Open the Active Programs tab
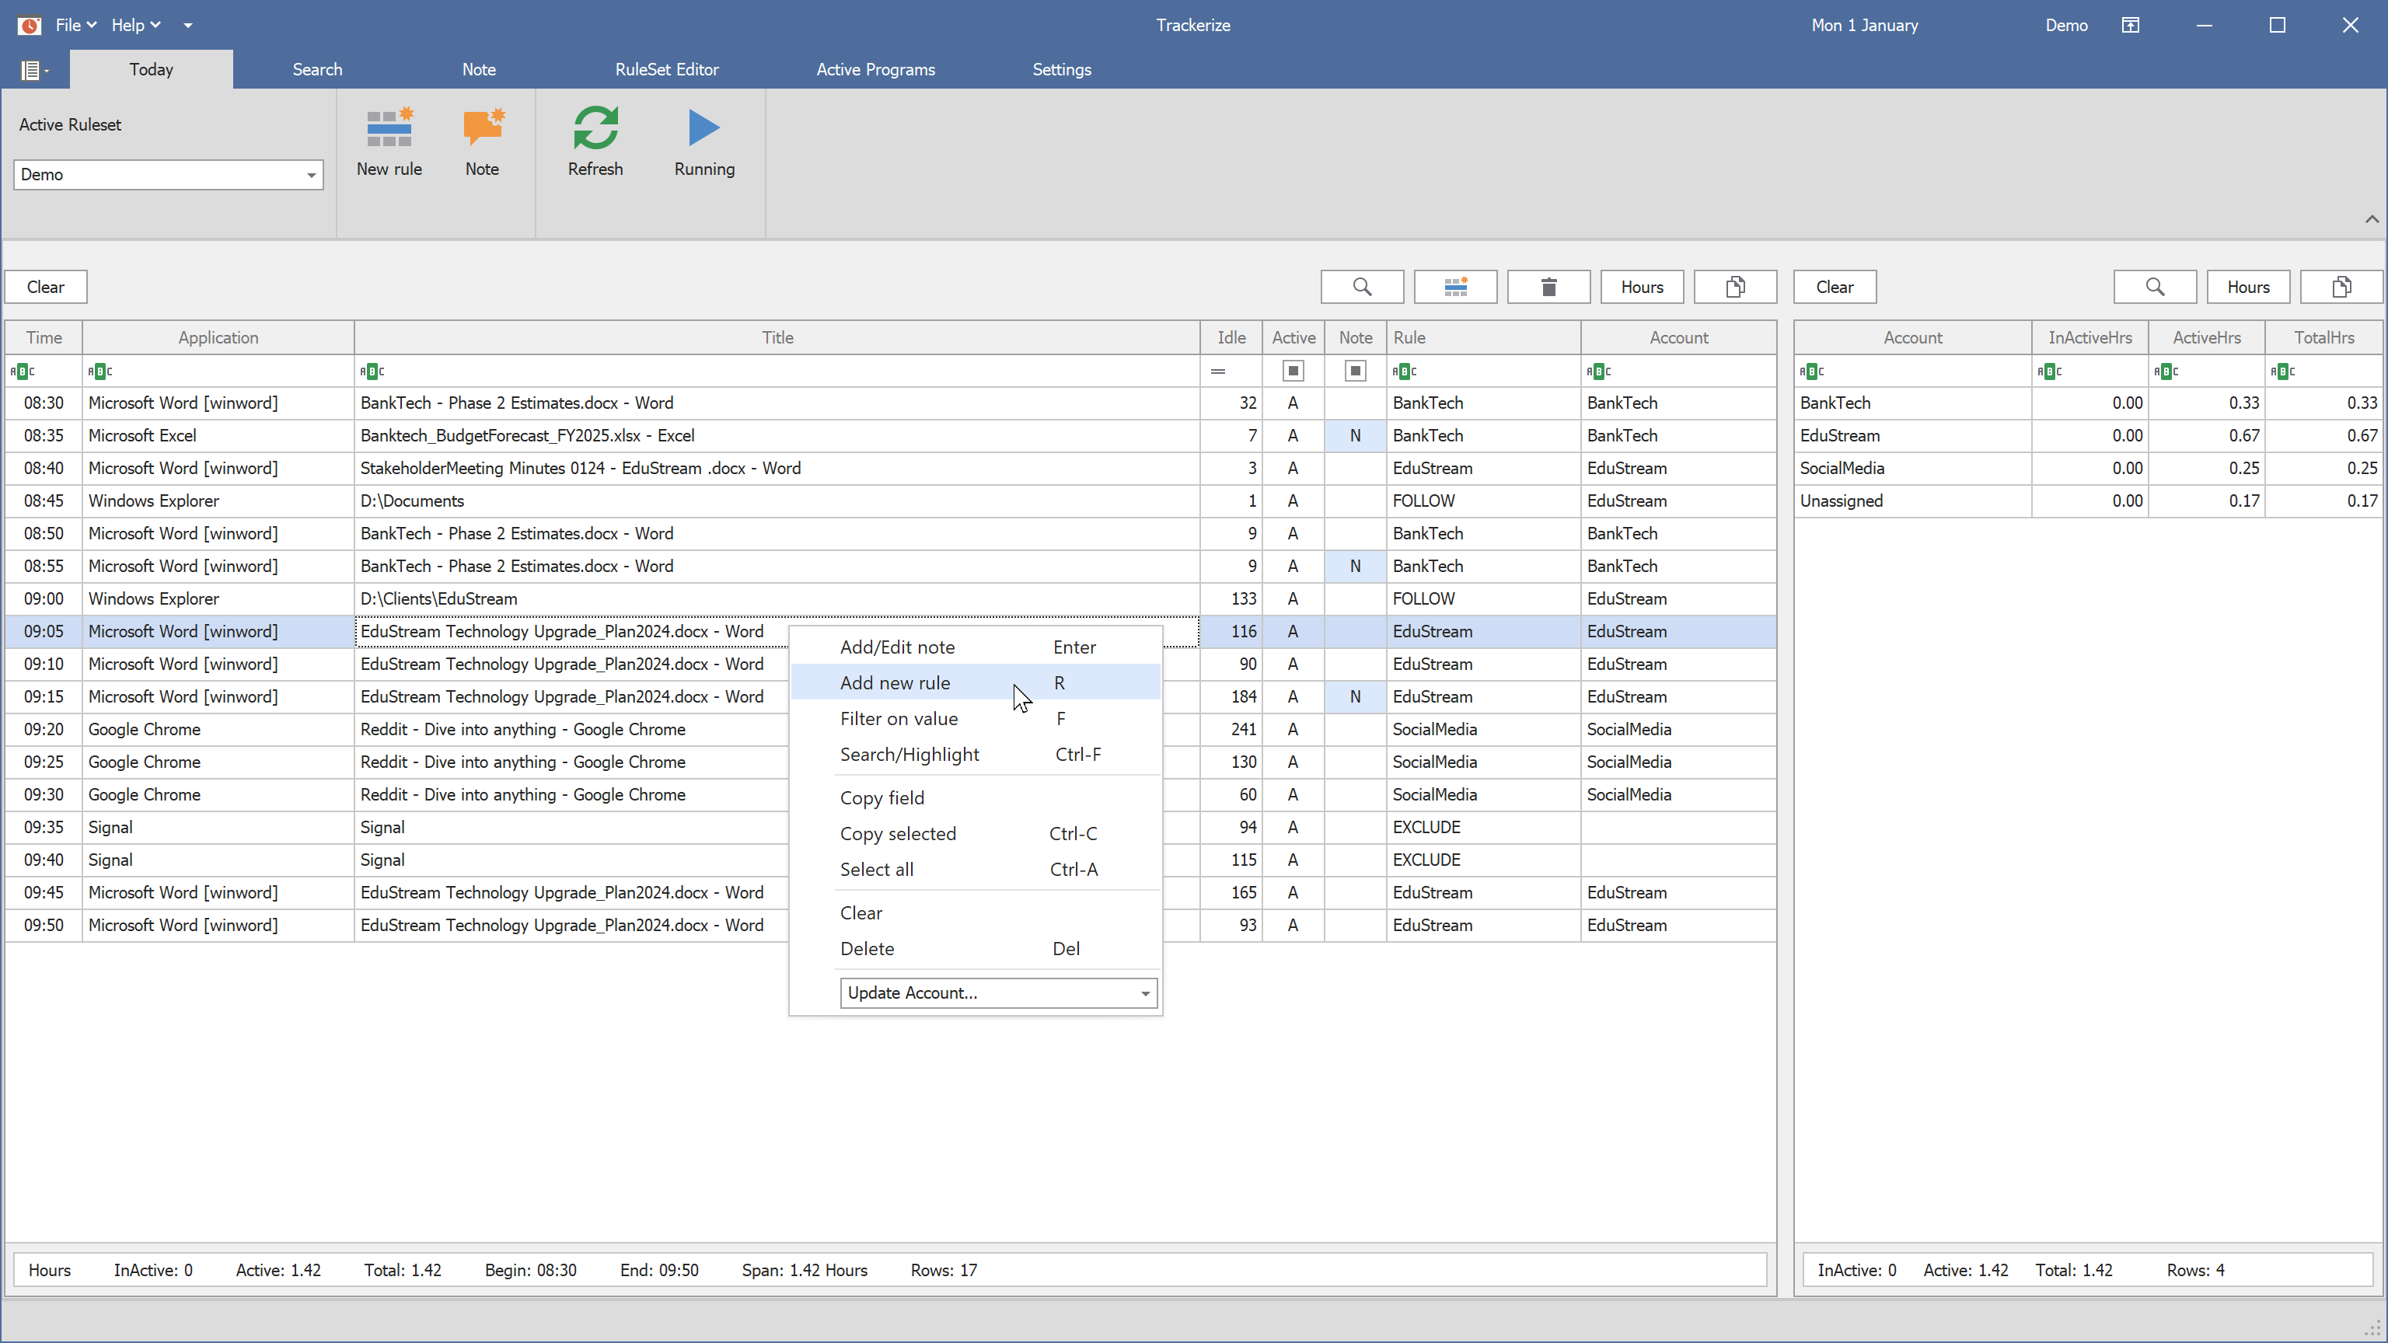The image size is (2388, 1343). click(875, 69)
